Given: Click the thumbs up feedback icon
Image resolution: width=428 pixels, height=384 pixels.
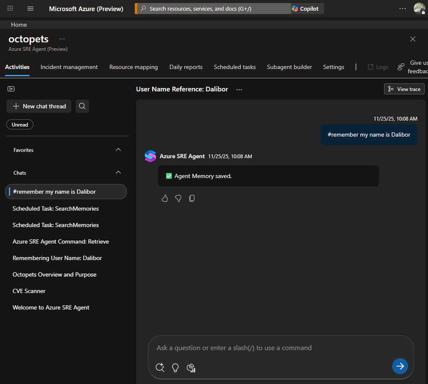Looking at the screenshot, I should click(x=165, y=198).
